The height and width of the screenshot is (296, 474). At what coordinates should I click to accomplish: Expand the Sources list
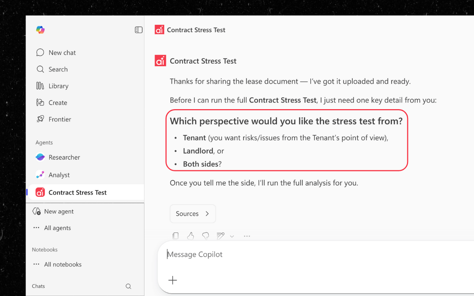[x=193, y=213]
